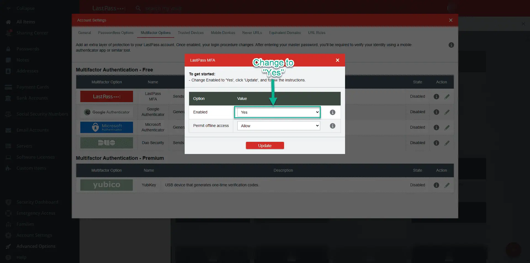Go to the Mobile Devices tab

223,33
